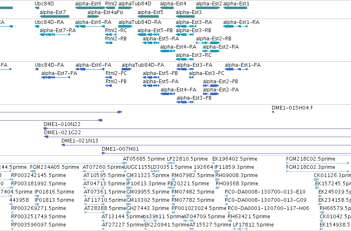This screenshot has height=231, width=351.
Task: Select the DME1-021N13 BAC label
Action: click(80, 141)
